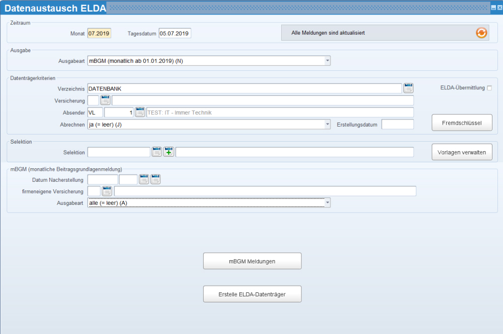Focus the Erstellungsdatum field
Screen dimensions: 503x334
pyautogui.click(x=397, y=125)
